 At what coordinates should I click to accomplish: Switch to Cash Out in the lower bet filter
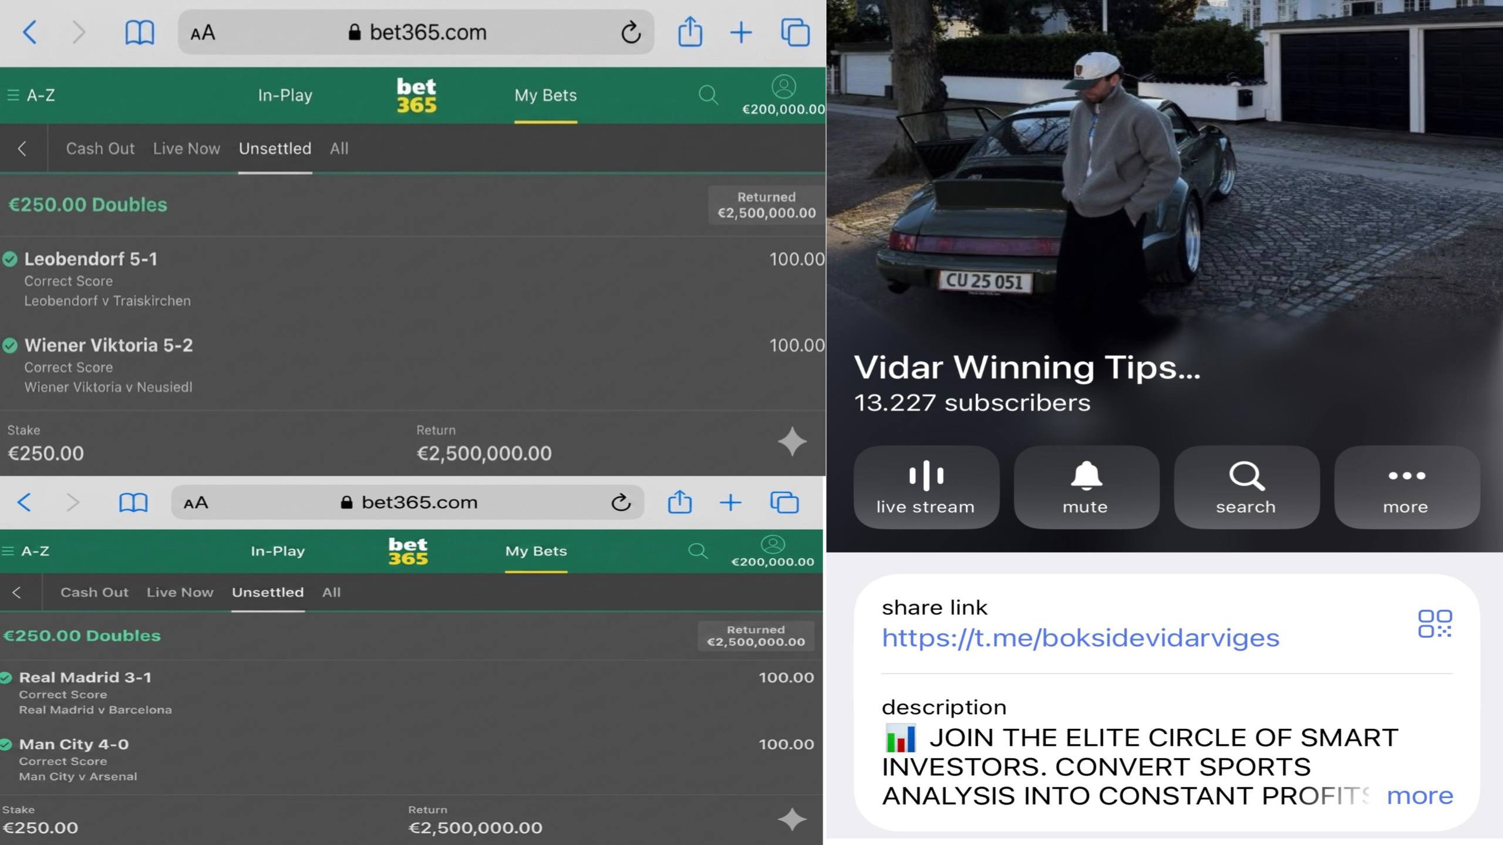(95, 593)
